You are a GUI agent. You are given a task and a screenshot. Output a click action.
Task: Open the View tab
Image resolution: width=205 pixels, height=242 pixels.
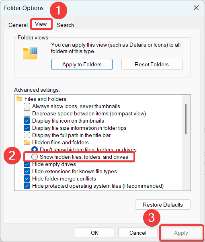click(x=41, y=24)
